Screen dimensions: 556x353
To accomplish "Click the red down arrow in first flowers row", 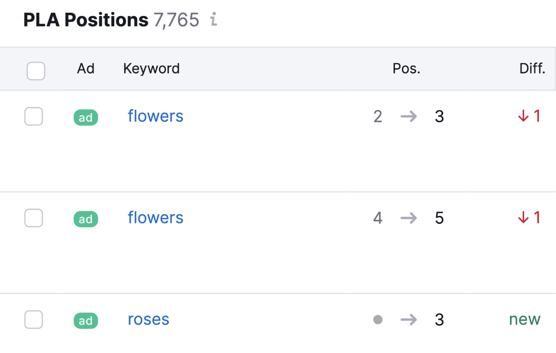I will (524, 116).
